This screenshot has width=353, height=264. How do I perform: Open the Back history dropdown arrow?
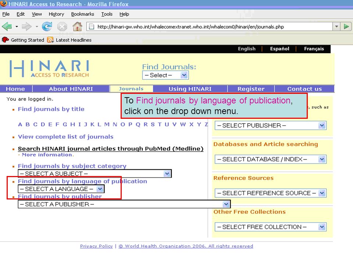pyautogui.click(x=17, y=27)
